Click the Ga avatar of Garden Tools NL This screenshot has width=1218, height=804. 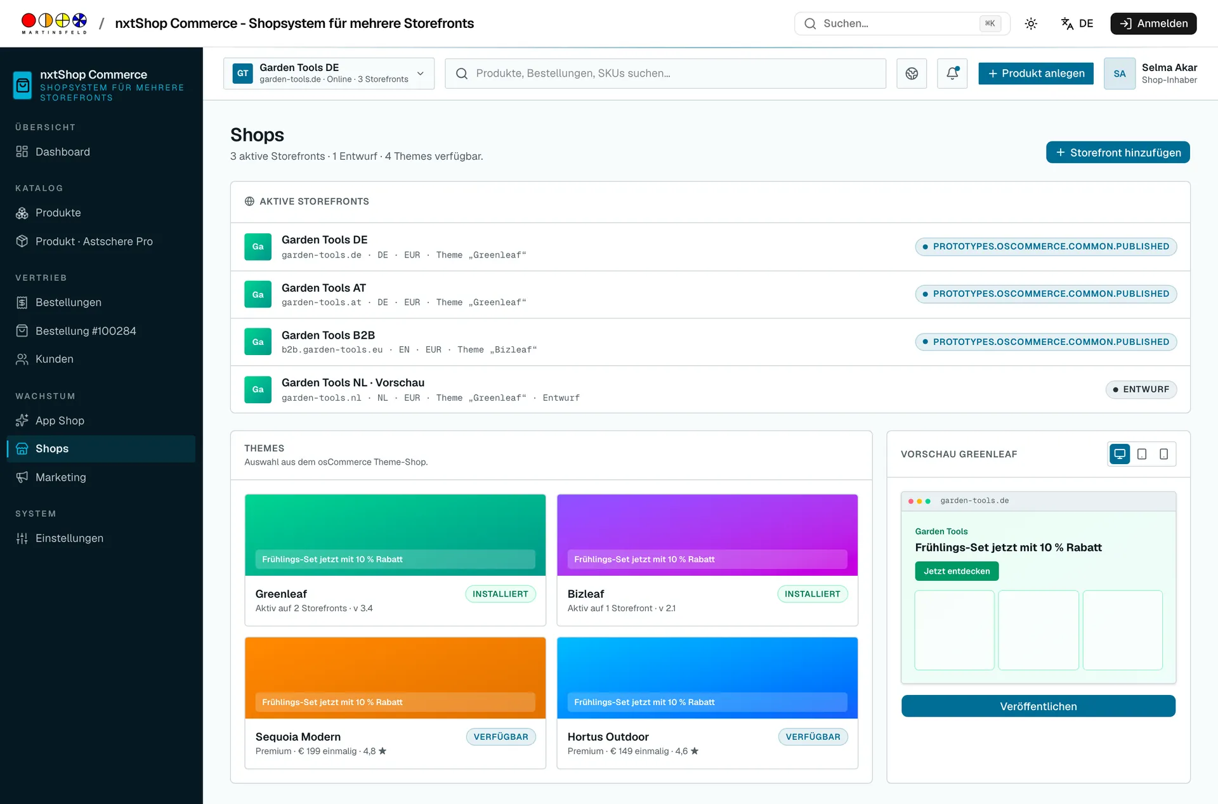click(x=258, y=389)
